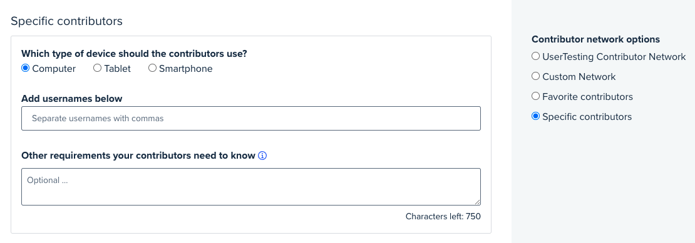The image size is (695, 243).
Task: Select the Computer device radio button
Action: (26, 68)
